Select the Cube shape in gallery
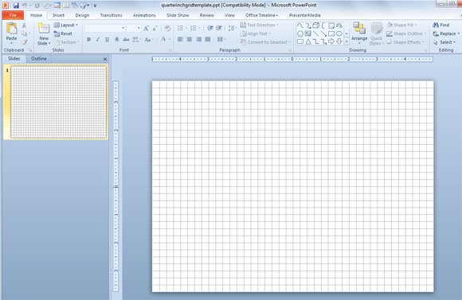The image size is (462, 300). (x=315, y=25)
